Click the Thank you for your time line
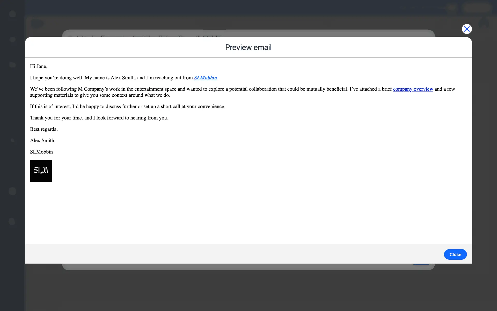The image size is (497, 311). [99, 118]
